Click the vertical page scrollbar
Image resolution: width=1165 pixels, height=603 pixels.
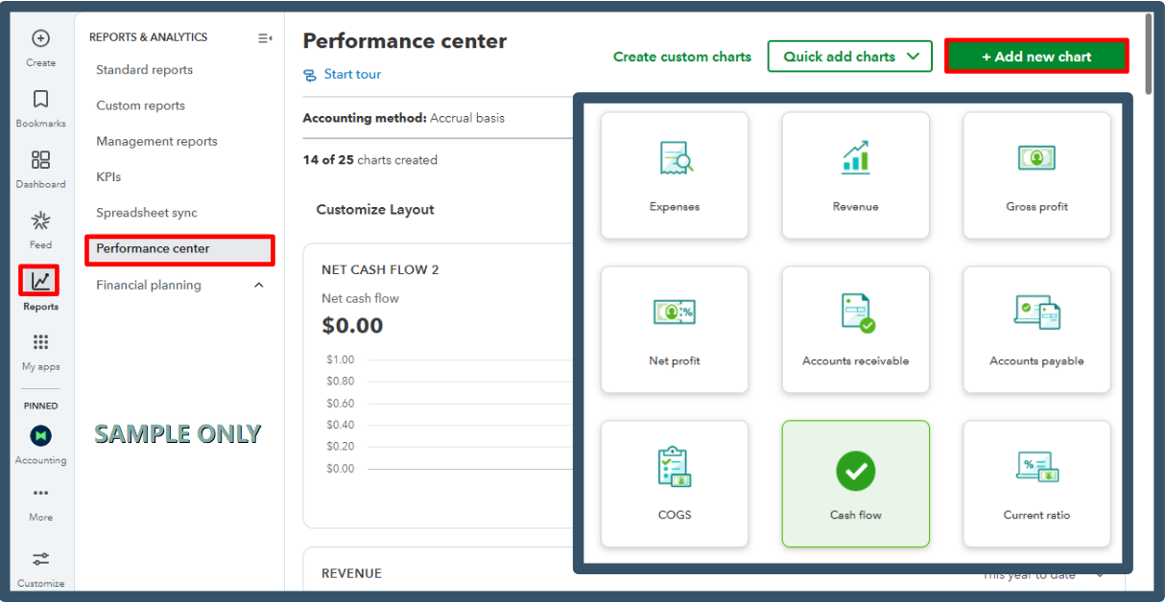(x=1148, y=43)
